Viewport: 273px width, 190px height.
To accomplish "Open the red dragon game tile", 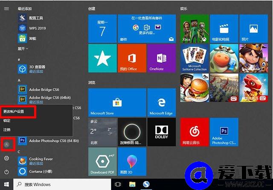I will click(253, 88).
